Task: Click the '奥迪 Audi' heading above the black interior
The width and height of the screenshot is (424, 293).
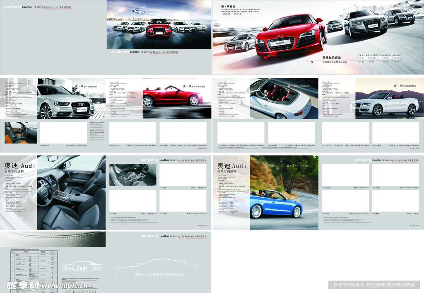Action: [20, 166]
